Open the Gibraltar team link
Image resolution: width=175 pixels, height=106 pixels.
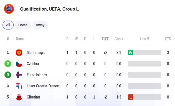coord(34,97)
